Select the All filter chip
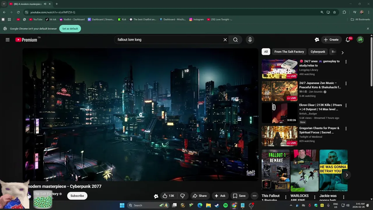 point(266,52)
